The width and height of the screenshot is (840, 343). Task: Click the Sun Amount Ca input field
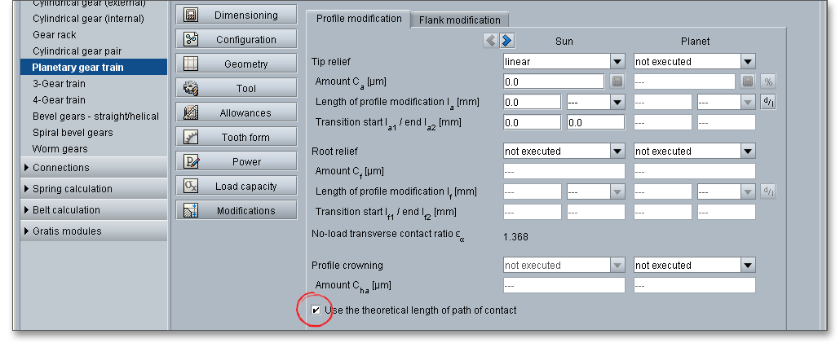554,81
